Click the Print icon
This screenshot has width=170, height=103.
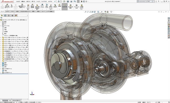point(71,1)
